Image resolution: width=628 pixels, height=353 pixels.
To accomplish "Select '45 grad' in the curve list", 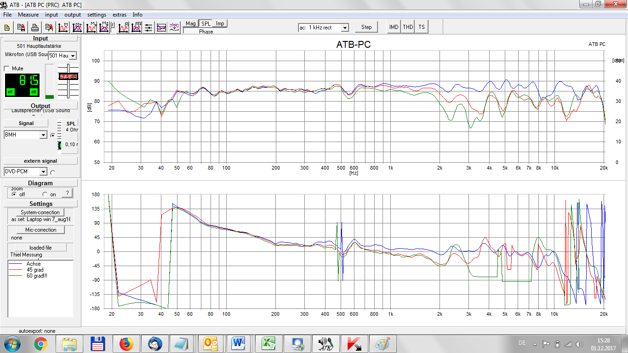I will tap(35, 270).
